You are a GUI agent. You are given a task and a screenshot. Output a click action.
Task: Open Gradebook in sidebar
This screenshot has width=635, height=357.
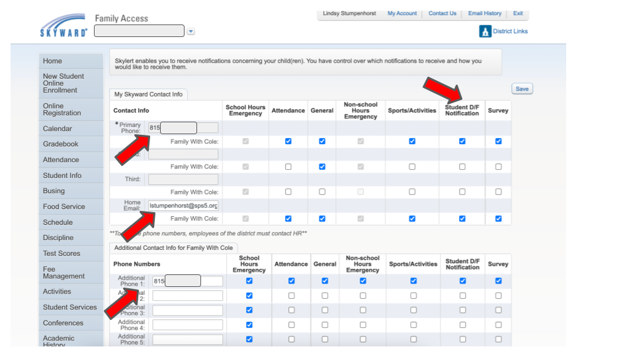coord(71,144)
